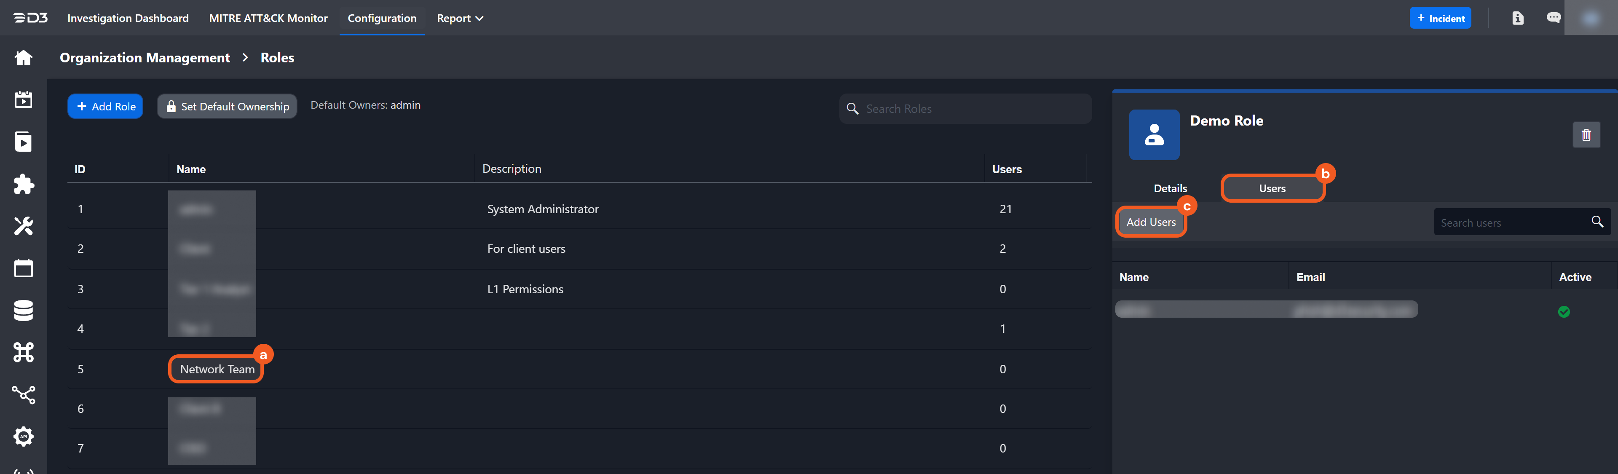Click the green Active checkmark status
Viewport: 1618px width, 474px height.
(1564, 312)
